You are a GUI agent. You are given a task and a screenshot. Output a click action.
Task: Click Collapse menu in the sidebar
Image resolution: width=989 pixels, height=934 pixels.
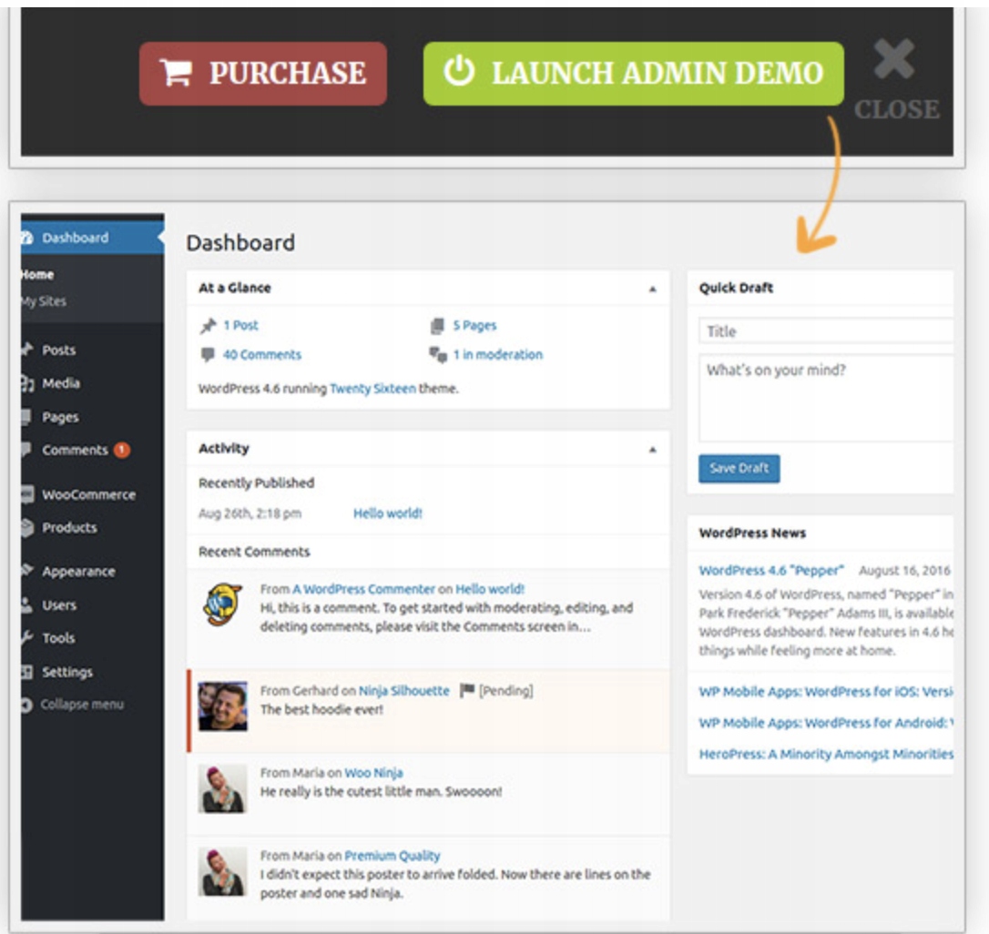80,705
